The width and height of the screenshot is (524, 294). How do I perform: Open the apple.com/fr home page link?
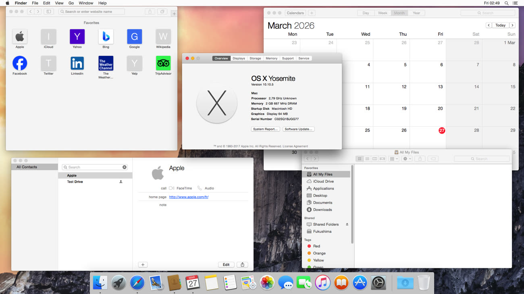click(189, 197)
